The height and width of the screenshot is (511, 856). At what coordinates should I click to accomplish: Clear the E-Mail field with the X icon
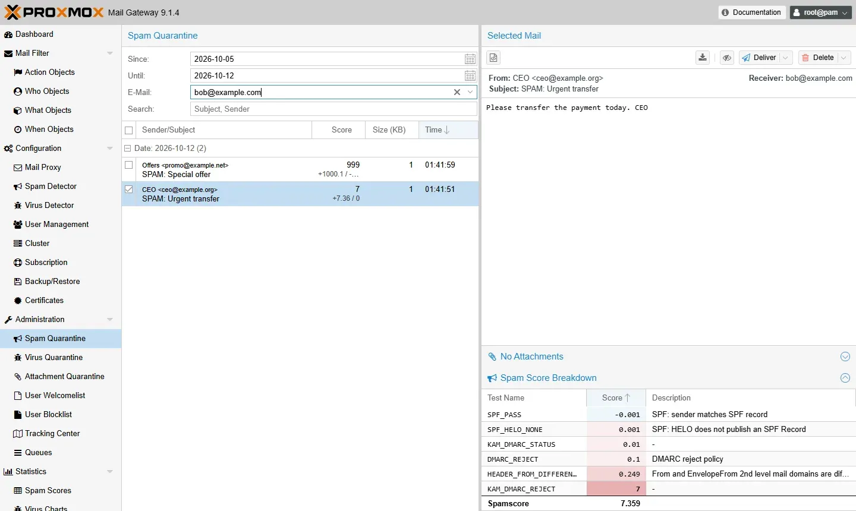[457, 92]
